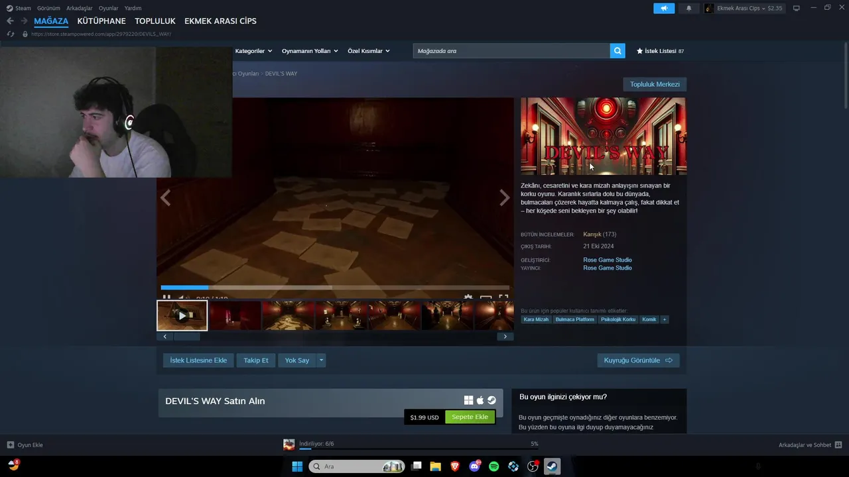Open Ekmek Arası Cips account dropdown
The image size is (849, 477).
744,8
